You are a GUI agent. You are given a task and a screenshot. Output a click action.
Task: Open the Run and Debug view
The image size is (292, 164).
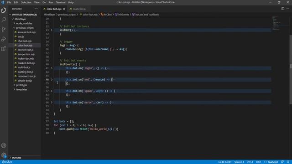pyautogui.click(x=4, y=39)
